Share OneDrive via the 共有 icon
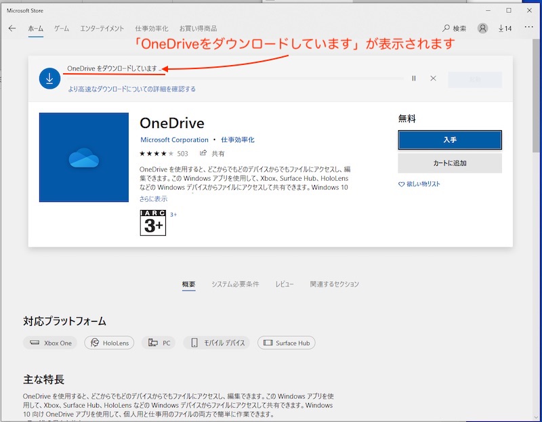This screenshot has width=542, height=422. click(x=212, y=154)
